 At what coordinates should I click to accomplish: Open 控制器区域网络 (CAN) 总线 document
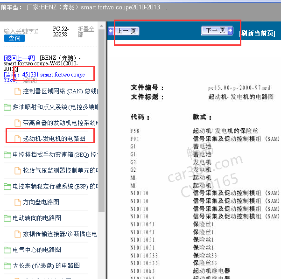pyautogui.click(x=60, y=91)
